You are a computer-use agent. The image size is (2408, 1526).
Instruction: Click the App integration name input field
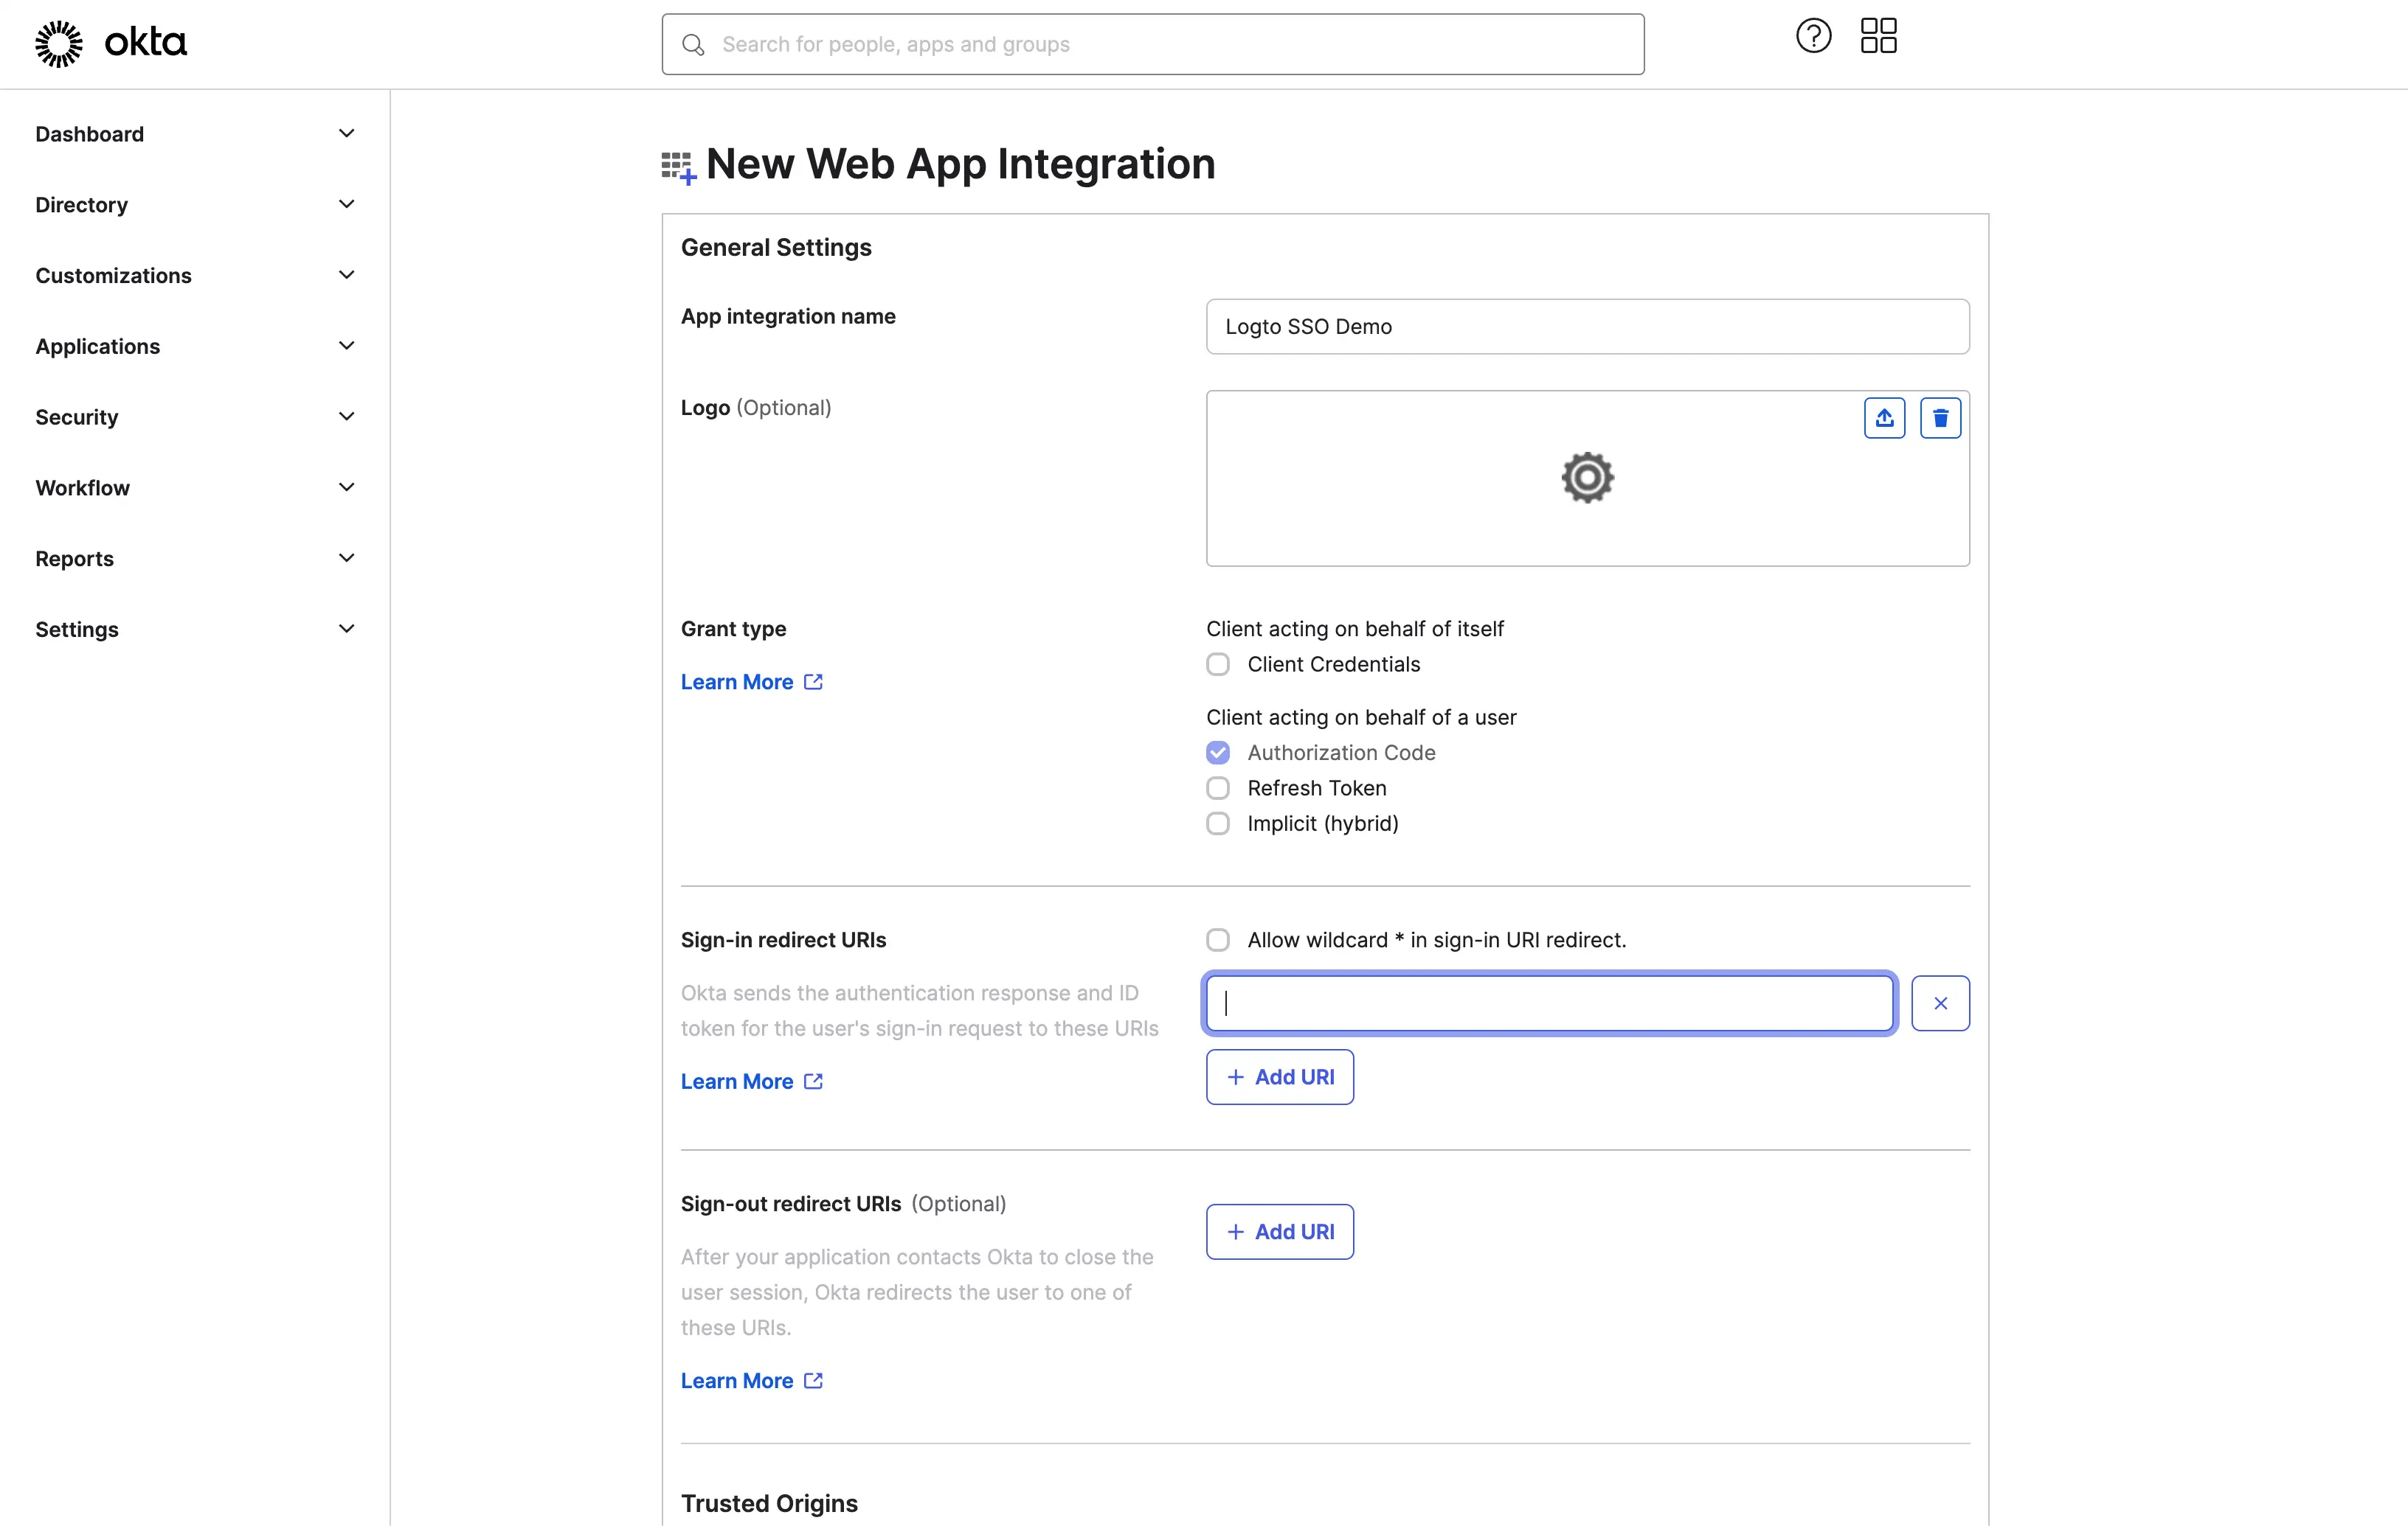[1587, 327]
